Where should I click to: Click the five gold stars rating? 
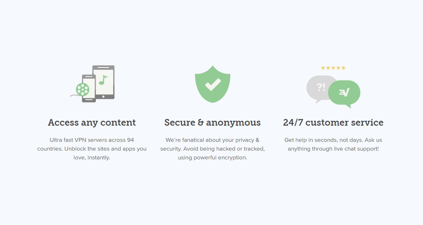tap(333, 68)
